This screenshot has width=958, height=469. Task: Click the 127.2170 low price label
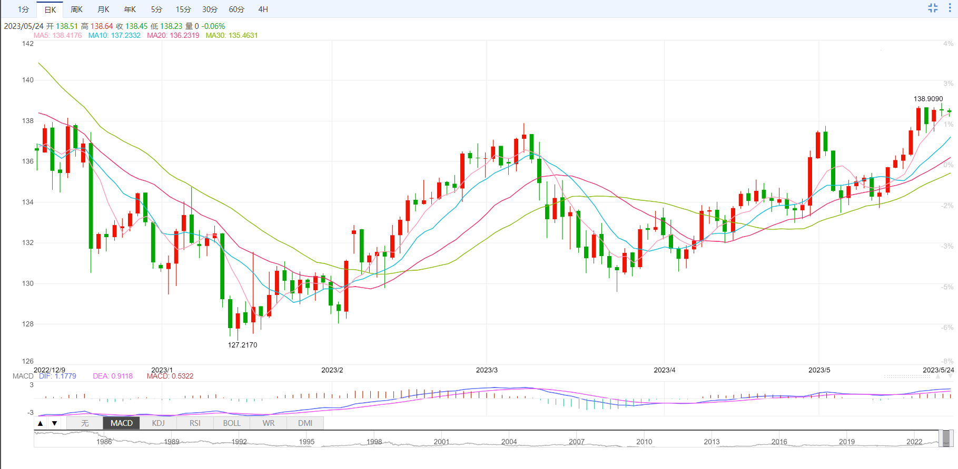click(242, 345)
